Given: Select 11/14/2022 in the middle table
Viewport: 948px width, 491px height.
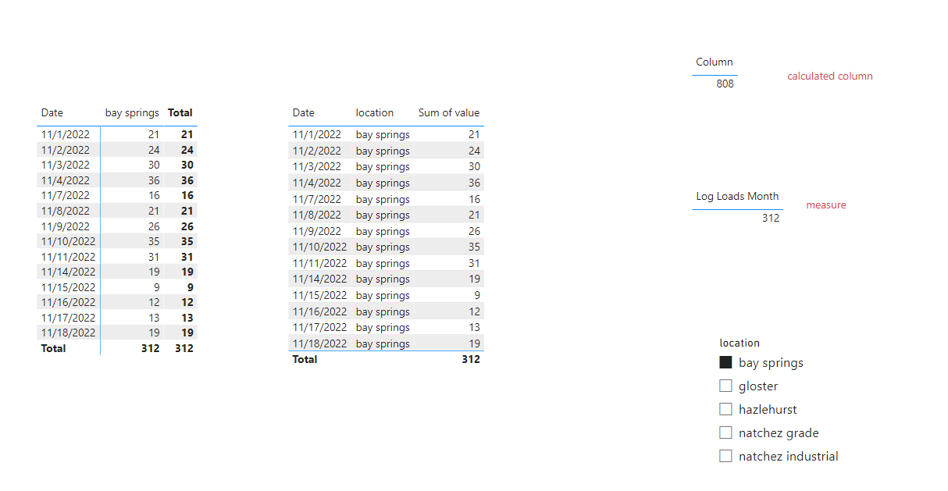Looking at the screenshot, I should (319, 279).
